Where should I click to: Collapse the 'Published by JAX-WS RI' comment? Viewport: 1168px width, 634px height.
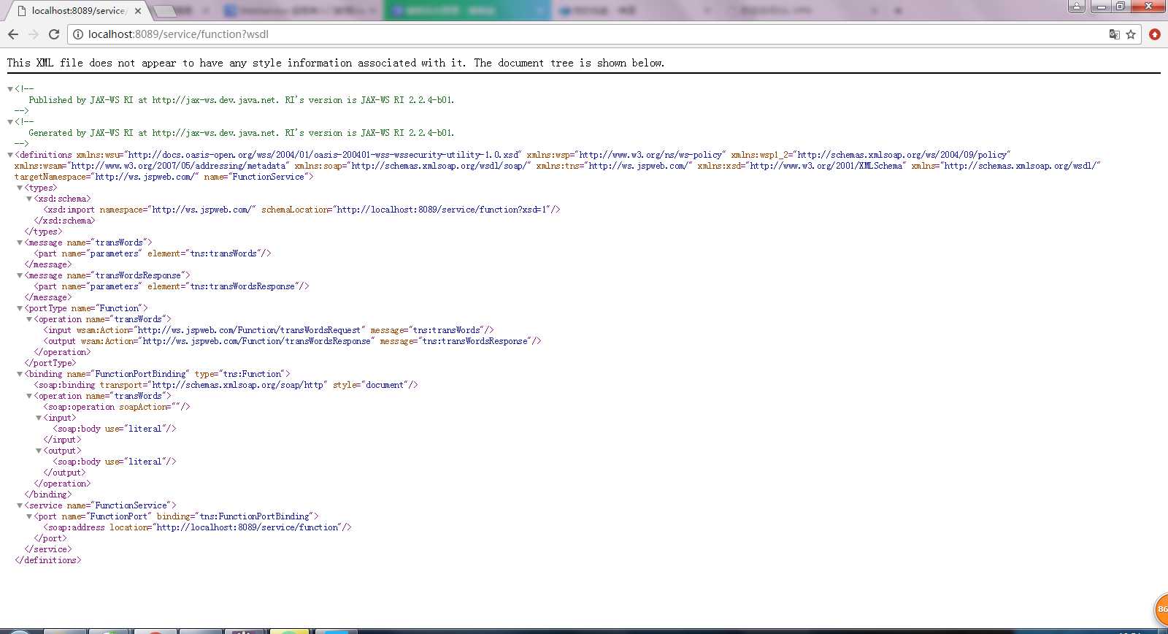[x=10, y=89]
